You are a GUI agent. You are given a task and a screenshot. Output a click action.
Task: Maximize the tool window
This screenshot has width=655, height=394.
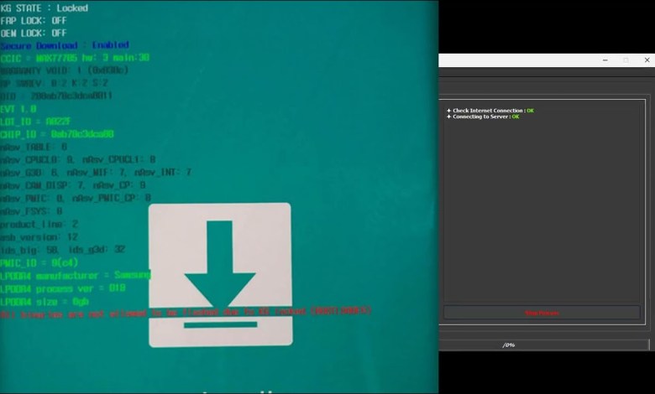626,60
